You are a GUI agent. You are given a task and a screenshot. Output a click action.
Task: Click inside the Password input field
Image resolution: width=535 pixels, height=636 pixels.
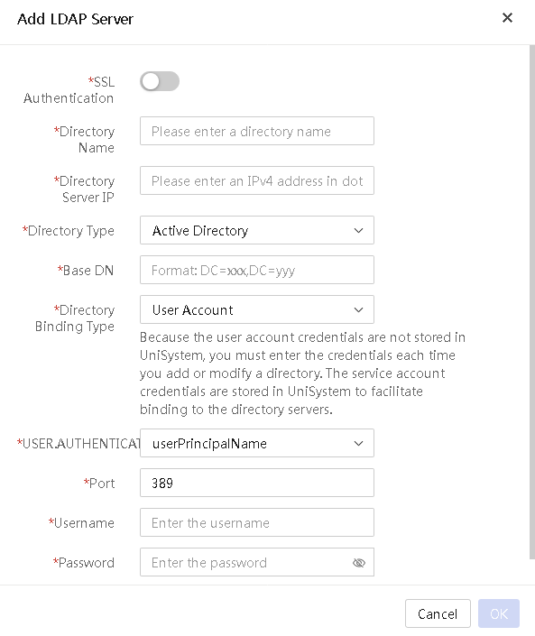click(x=245, y=562)
